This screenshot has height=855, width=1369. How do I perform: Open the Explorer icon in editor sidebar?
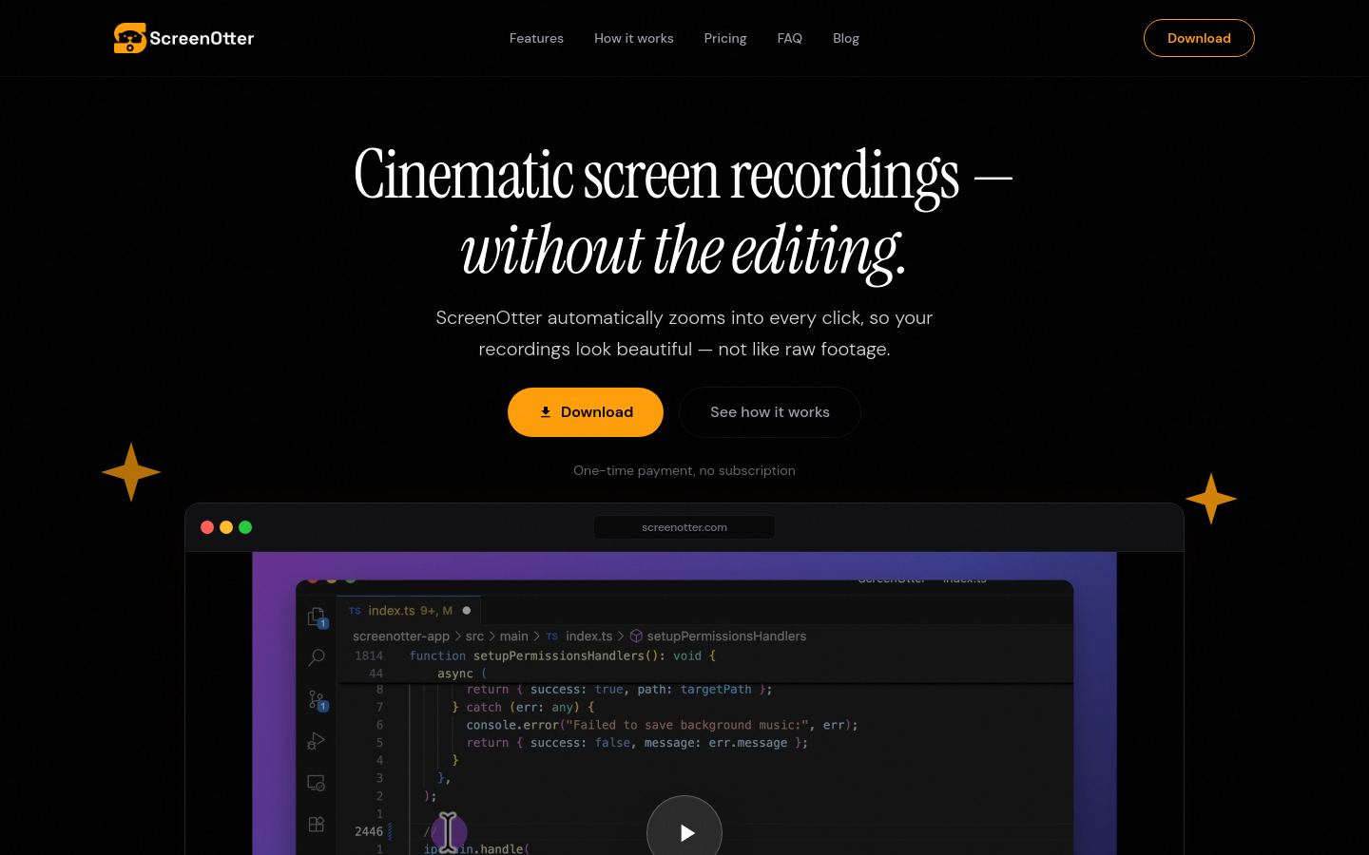pyautogui.click(x=317, y=617)
